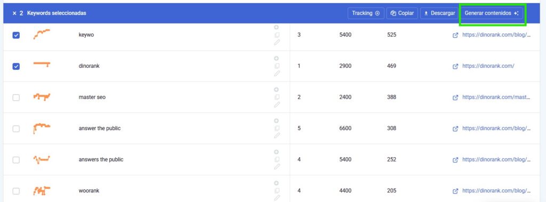This screenshot has height=202, width=546.
Task: Click the pencil icon in keywo row
Action: tap(277, 43)
